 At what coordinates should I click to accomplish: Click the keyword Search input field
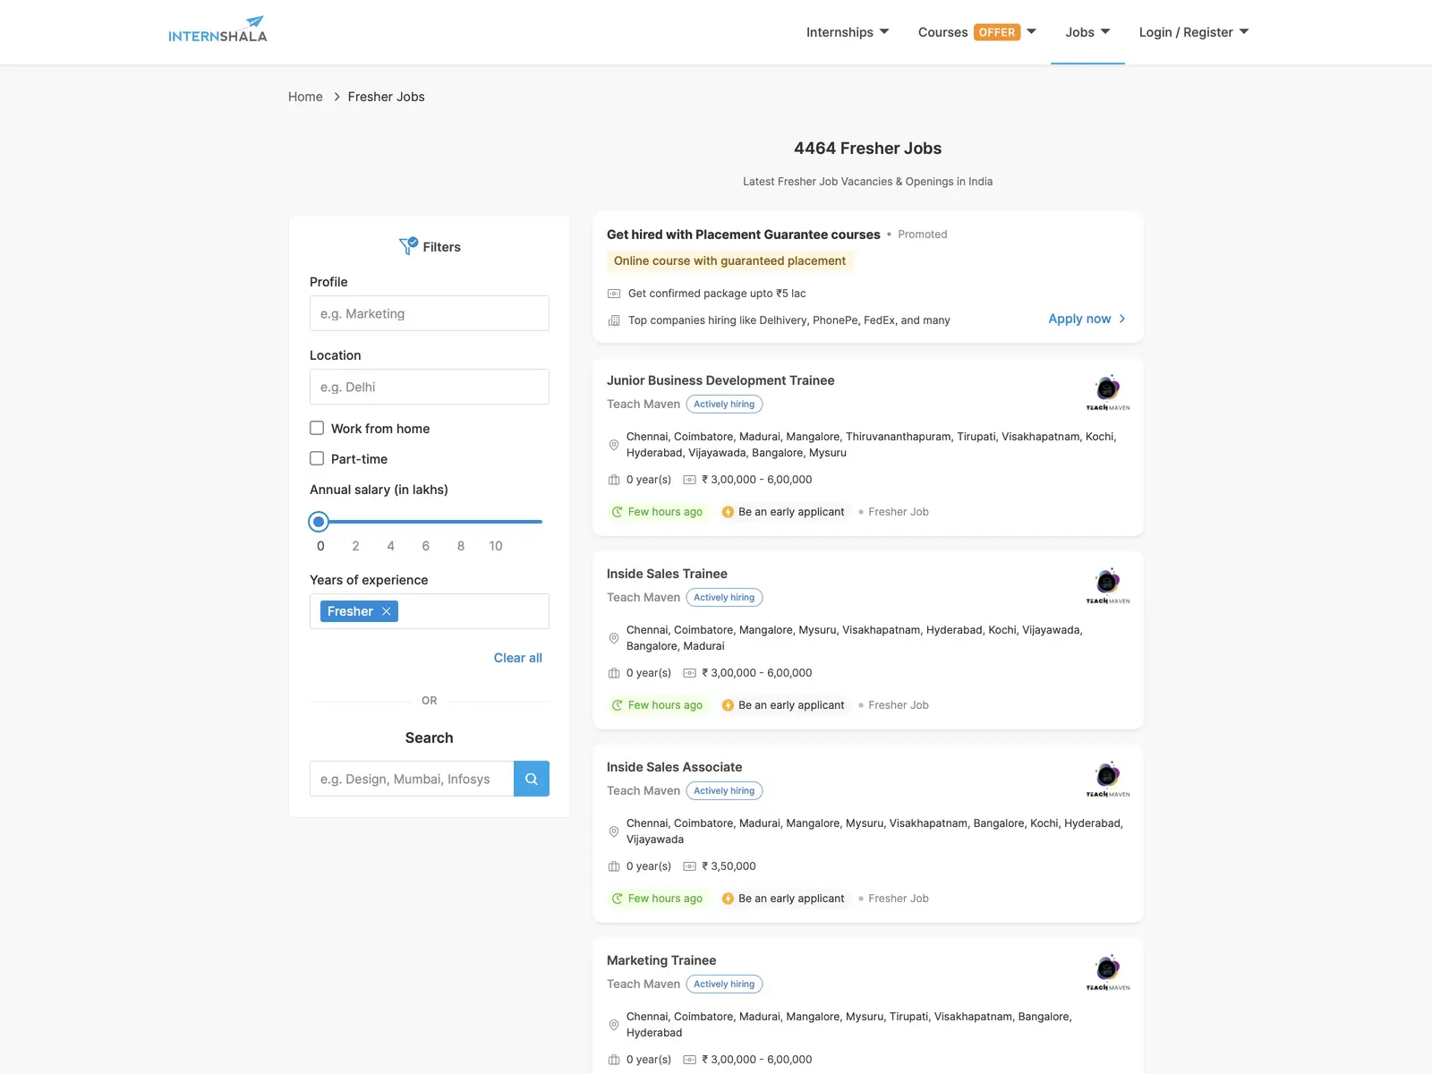click(412, 779)
